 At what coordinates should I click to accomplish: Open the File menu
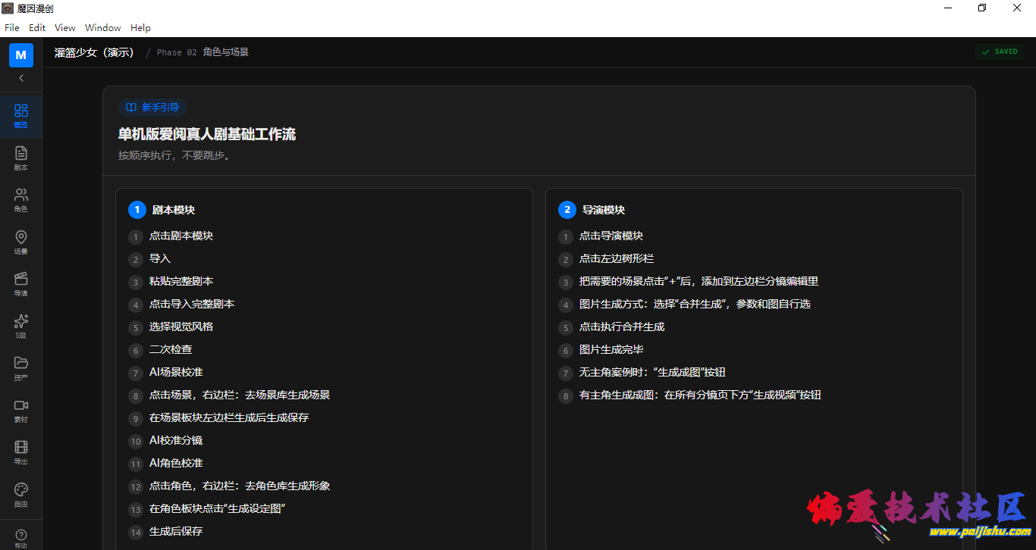pos(11,27)
